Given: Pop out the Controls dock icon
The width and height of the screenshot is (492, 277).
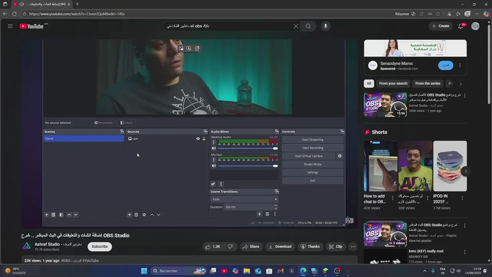Looking at the screenshot, I should (342, 132).
